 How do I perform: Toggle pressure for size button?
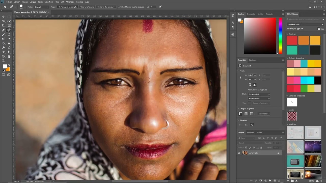160,7
